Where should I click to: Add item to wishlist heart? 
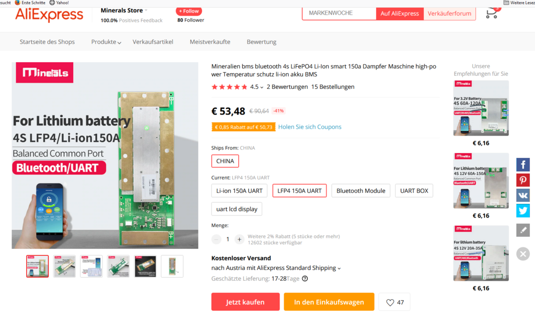point(394,302)
